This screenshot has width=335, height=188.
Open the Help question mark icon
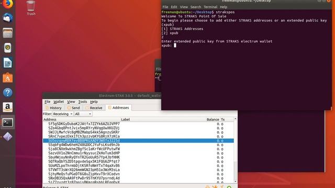pos(7,92)
